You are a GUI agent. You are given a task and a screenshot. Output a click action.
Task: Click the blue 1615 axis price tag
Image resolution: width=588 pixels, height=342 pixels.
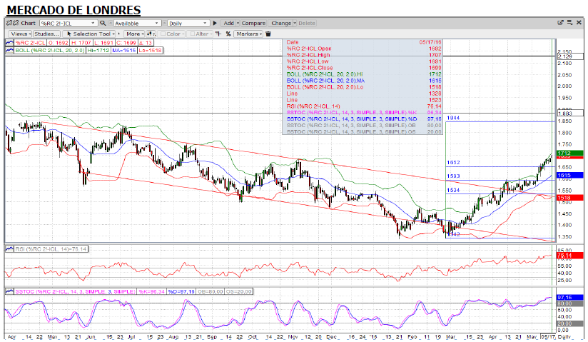[570, 176]
